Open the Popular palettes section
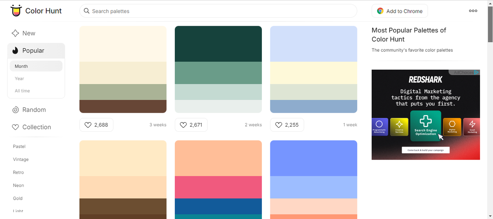Viewport: 493px width, 219px height. [36, 50]
